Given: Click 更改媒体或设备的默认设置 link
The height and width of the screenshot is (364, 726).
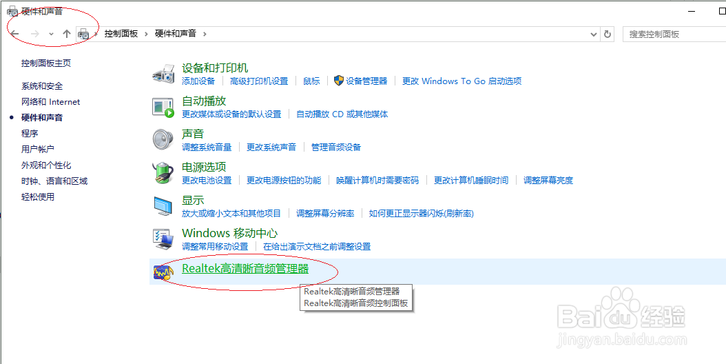Looking at the screenshot, I should tap(231, 114).
